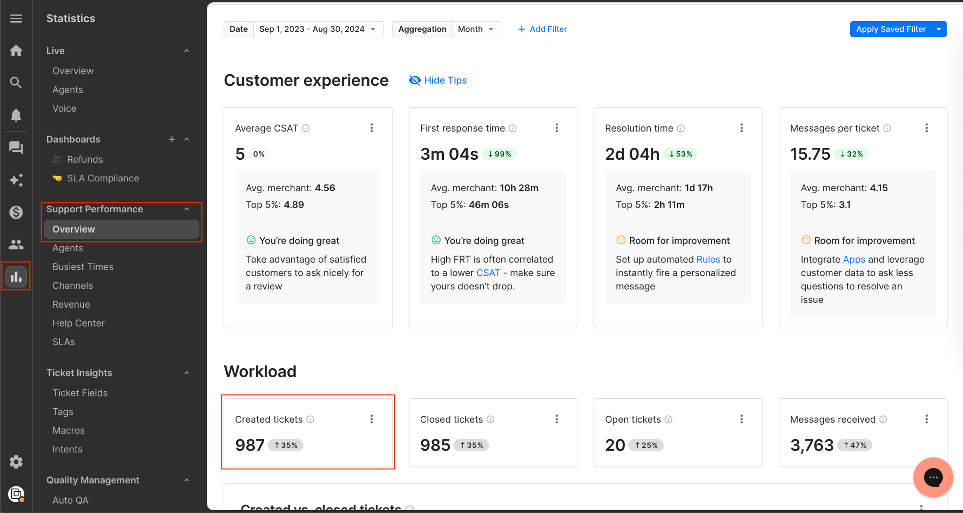Follow the Rules link in tip
The width and height of the screenshot is (963, 513).
click(708, 259)
